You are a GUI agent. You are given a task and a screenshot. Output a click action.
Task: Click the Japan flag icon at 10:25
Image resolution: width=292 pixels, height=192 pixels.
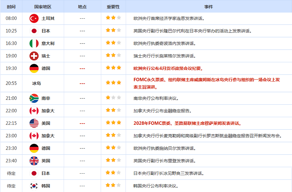34,31
